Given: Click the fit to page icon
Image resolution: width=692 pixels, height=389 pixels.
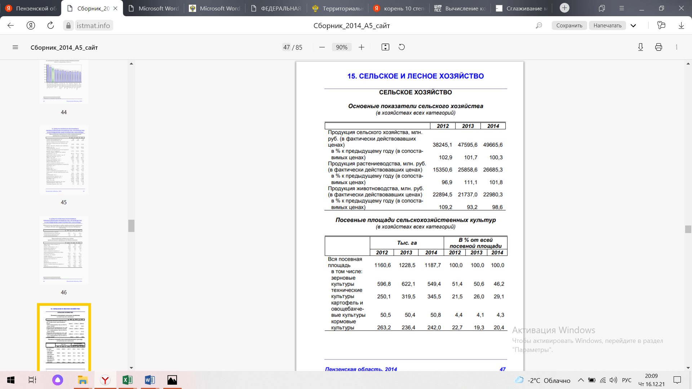Looking at the screenshot, I should click(x=385, y=47).
